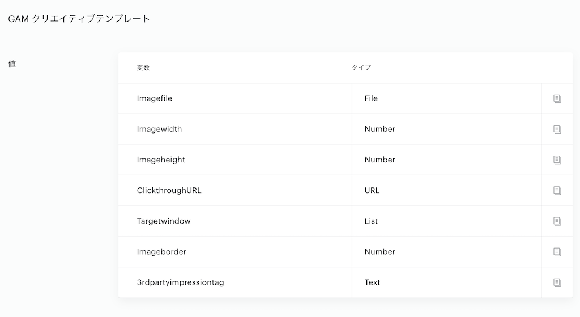Copy the Imageheight variable row
580x317 pixels.
tap(557, 160)
